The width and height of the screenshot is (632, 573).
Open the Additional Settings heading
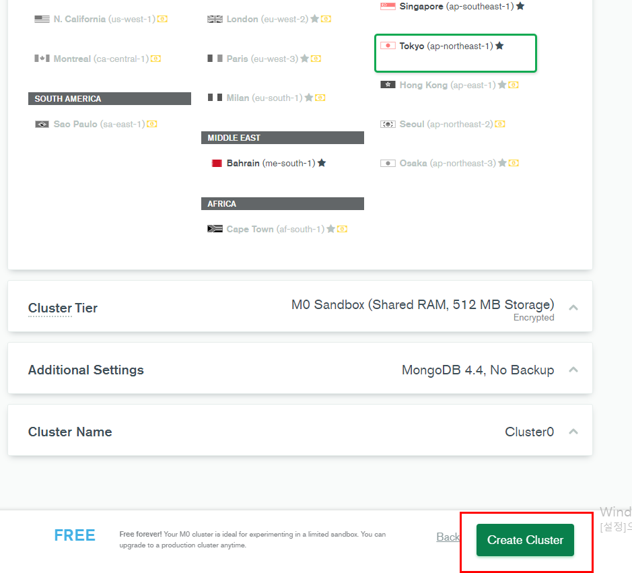pyautogui.click(x=86, y=370)
